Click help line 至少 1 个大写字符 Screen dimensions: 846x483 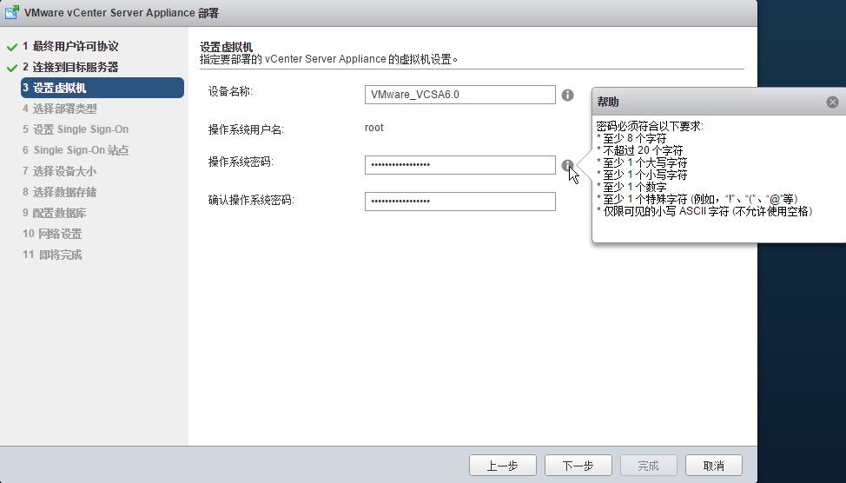(x=642, y=162)
